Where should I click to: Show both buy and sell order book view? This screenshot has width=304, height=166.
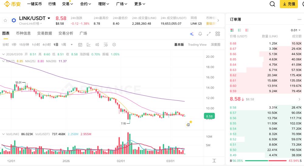coord(232,30)
